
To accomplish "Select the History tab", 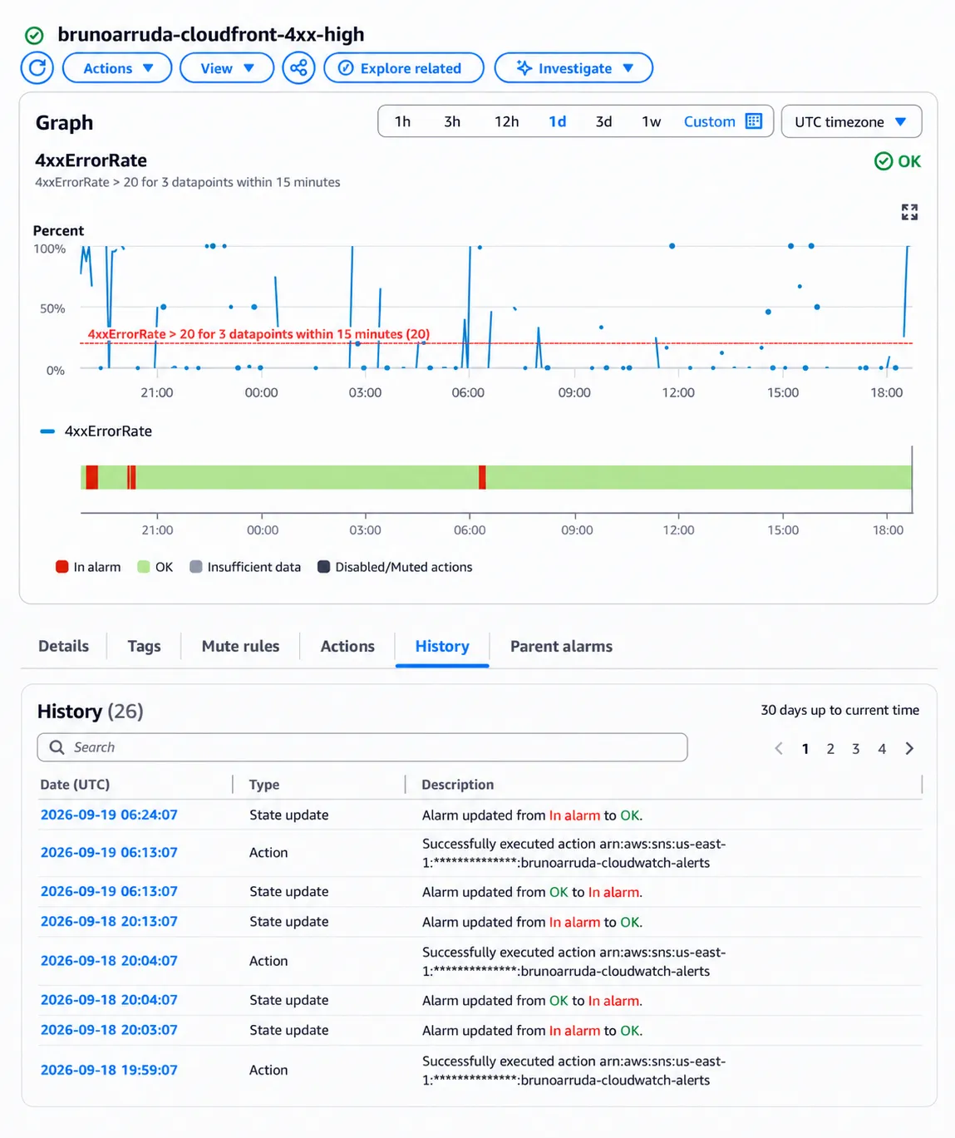I will (x=442, y=646).
